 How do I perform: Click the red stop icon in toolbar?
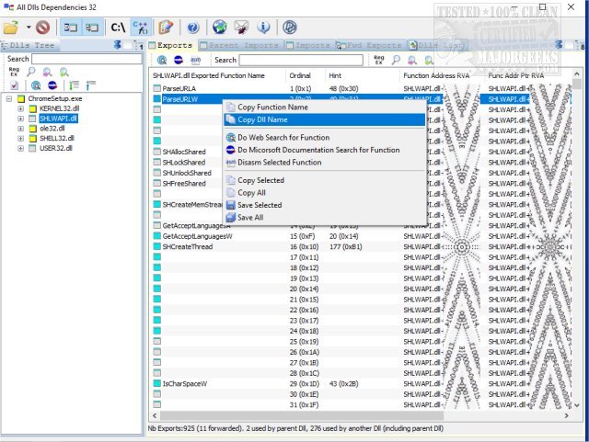pos(43,28)
